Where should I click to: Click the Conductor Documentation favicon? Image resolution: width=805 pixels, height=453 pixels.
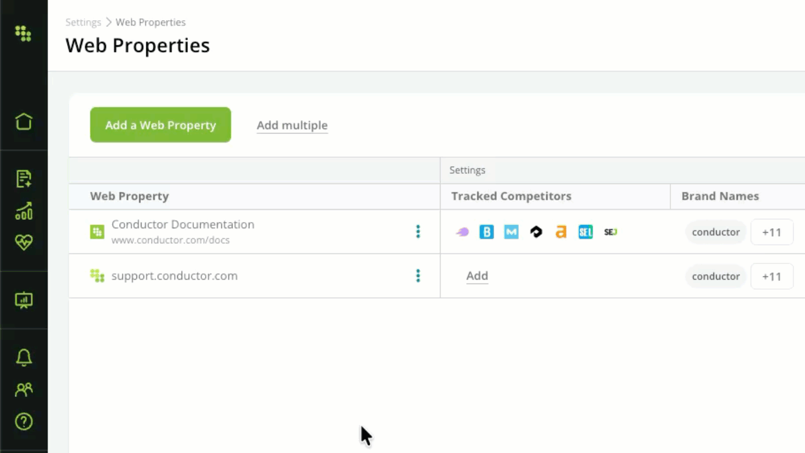(x=97, y=232)
